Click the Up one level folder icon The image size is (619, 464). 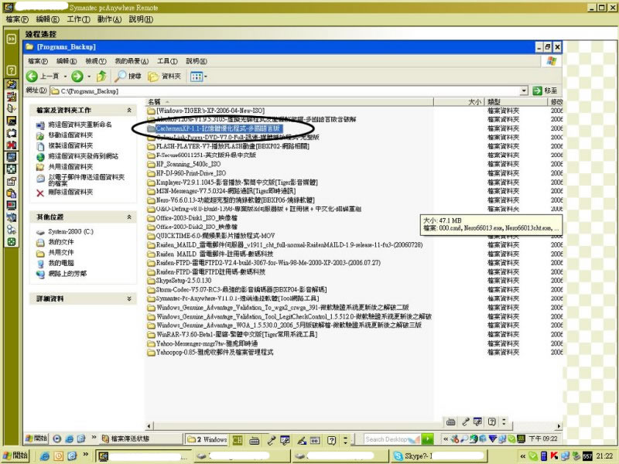pos(102,76)
